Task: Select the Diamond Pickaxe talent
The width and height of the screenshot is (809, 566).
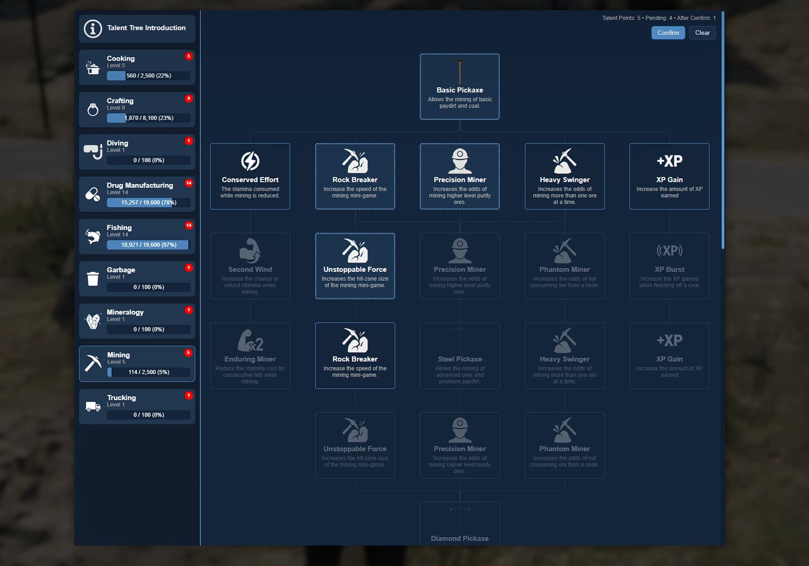Action: pyautogui.click(x=460, y=524)
